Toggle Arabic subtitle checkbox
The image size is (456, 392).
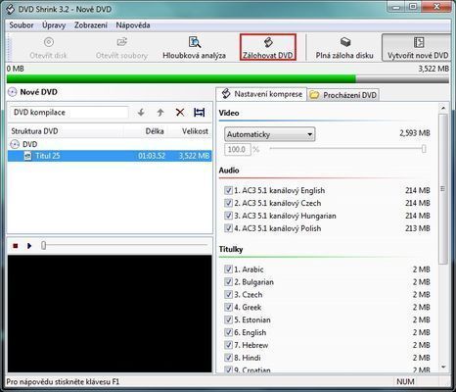coord(228,269)
